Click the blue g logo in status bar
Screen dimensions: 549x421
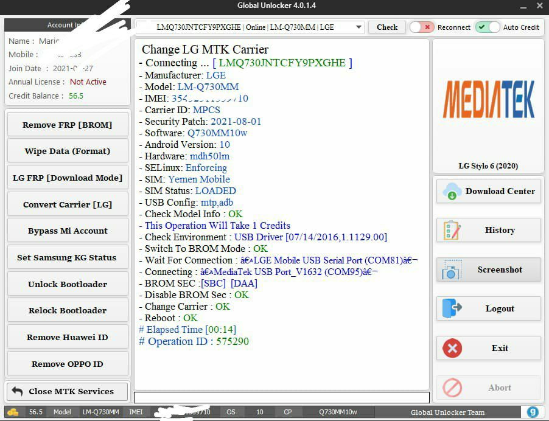[x=533, y=412]
